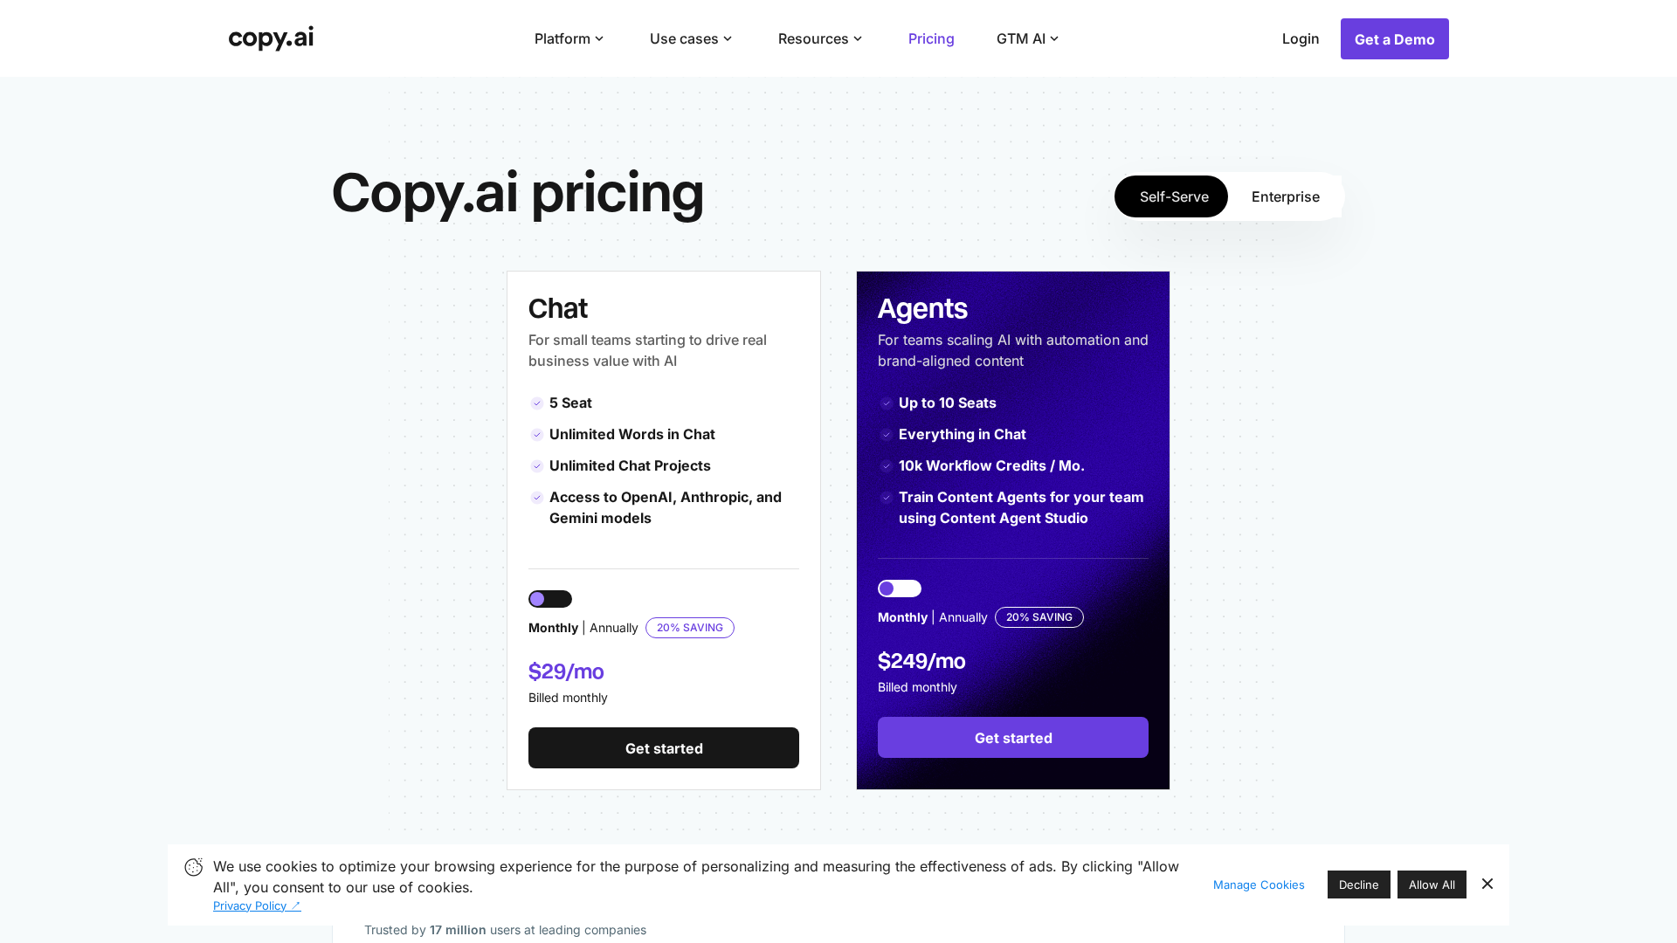This screenshot has width=1677, height=943.
Task: Click the cookie icon in the banner
Action: click(x=193, y=866)
